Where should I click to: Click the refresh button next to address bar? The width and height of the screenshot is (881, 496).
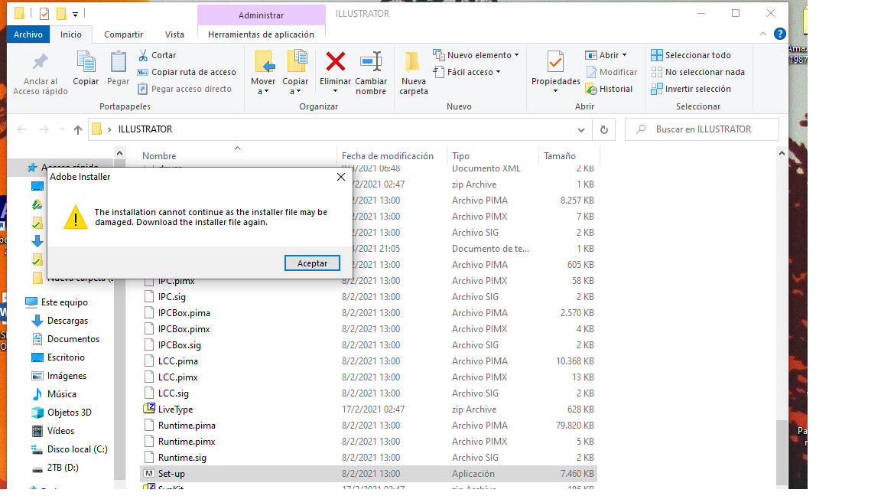click(604, 129)
